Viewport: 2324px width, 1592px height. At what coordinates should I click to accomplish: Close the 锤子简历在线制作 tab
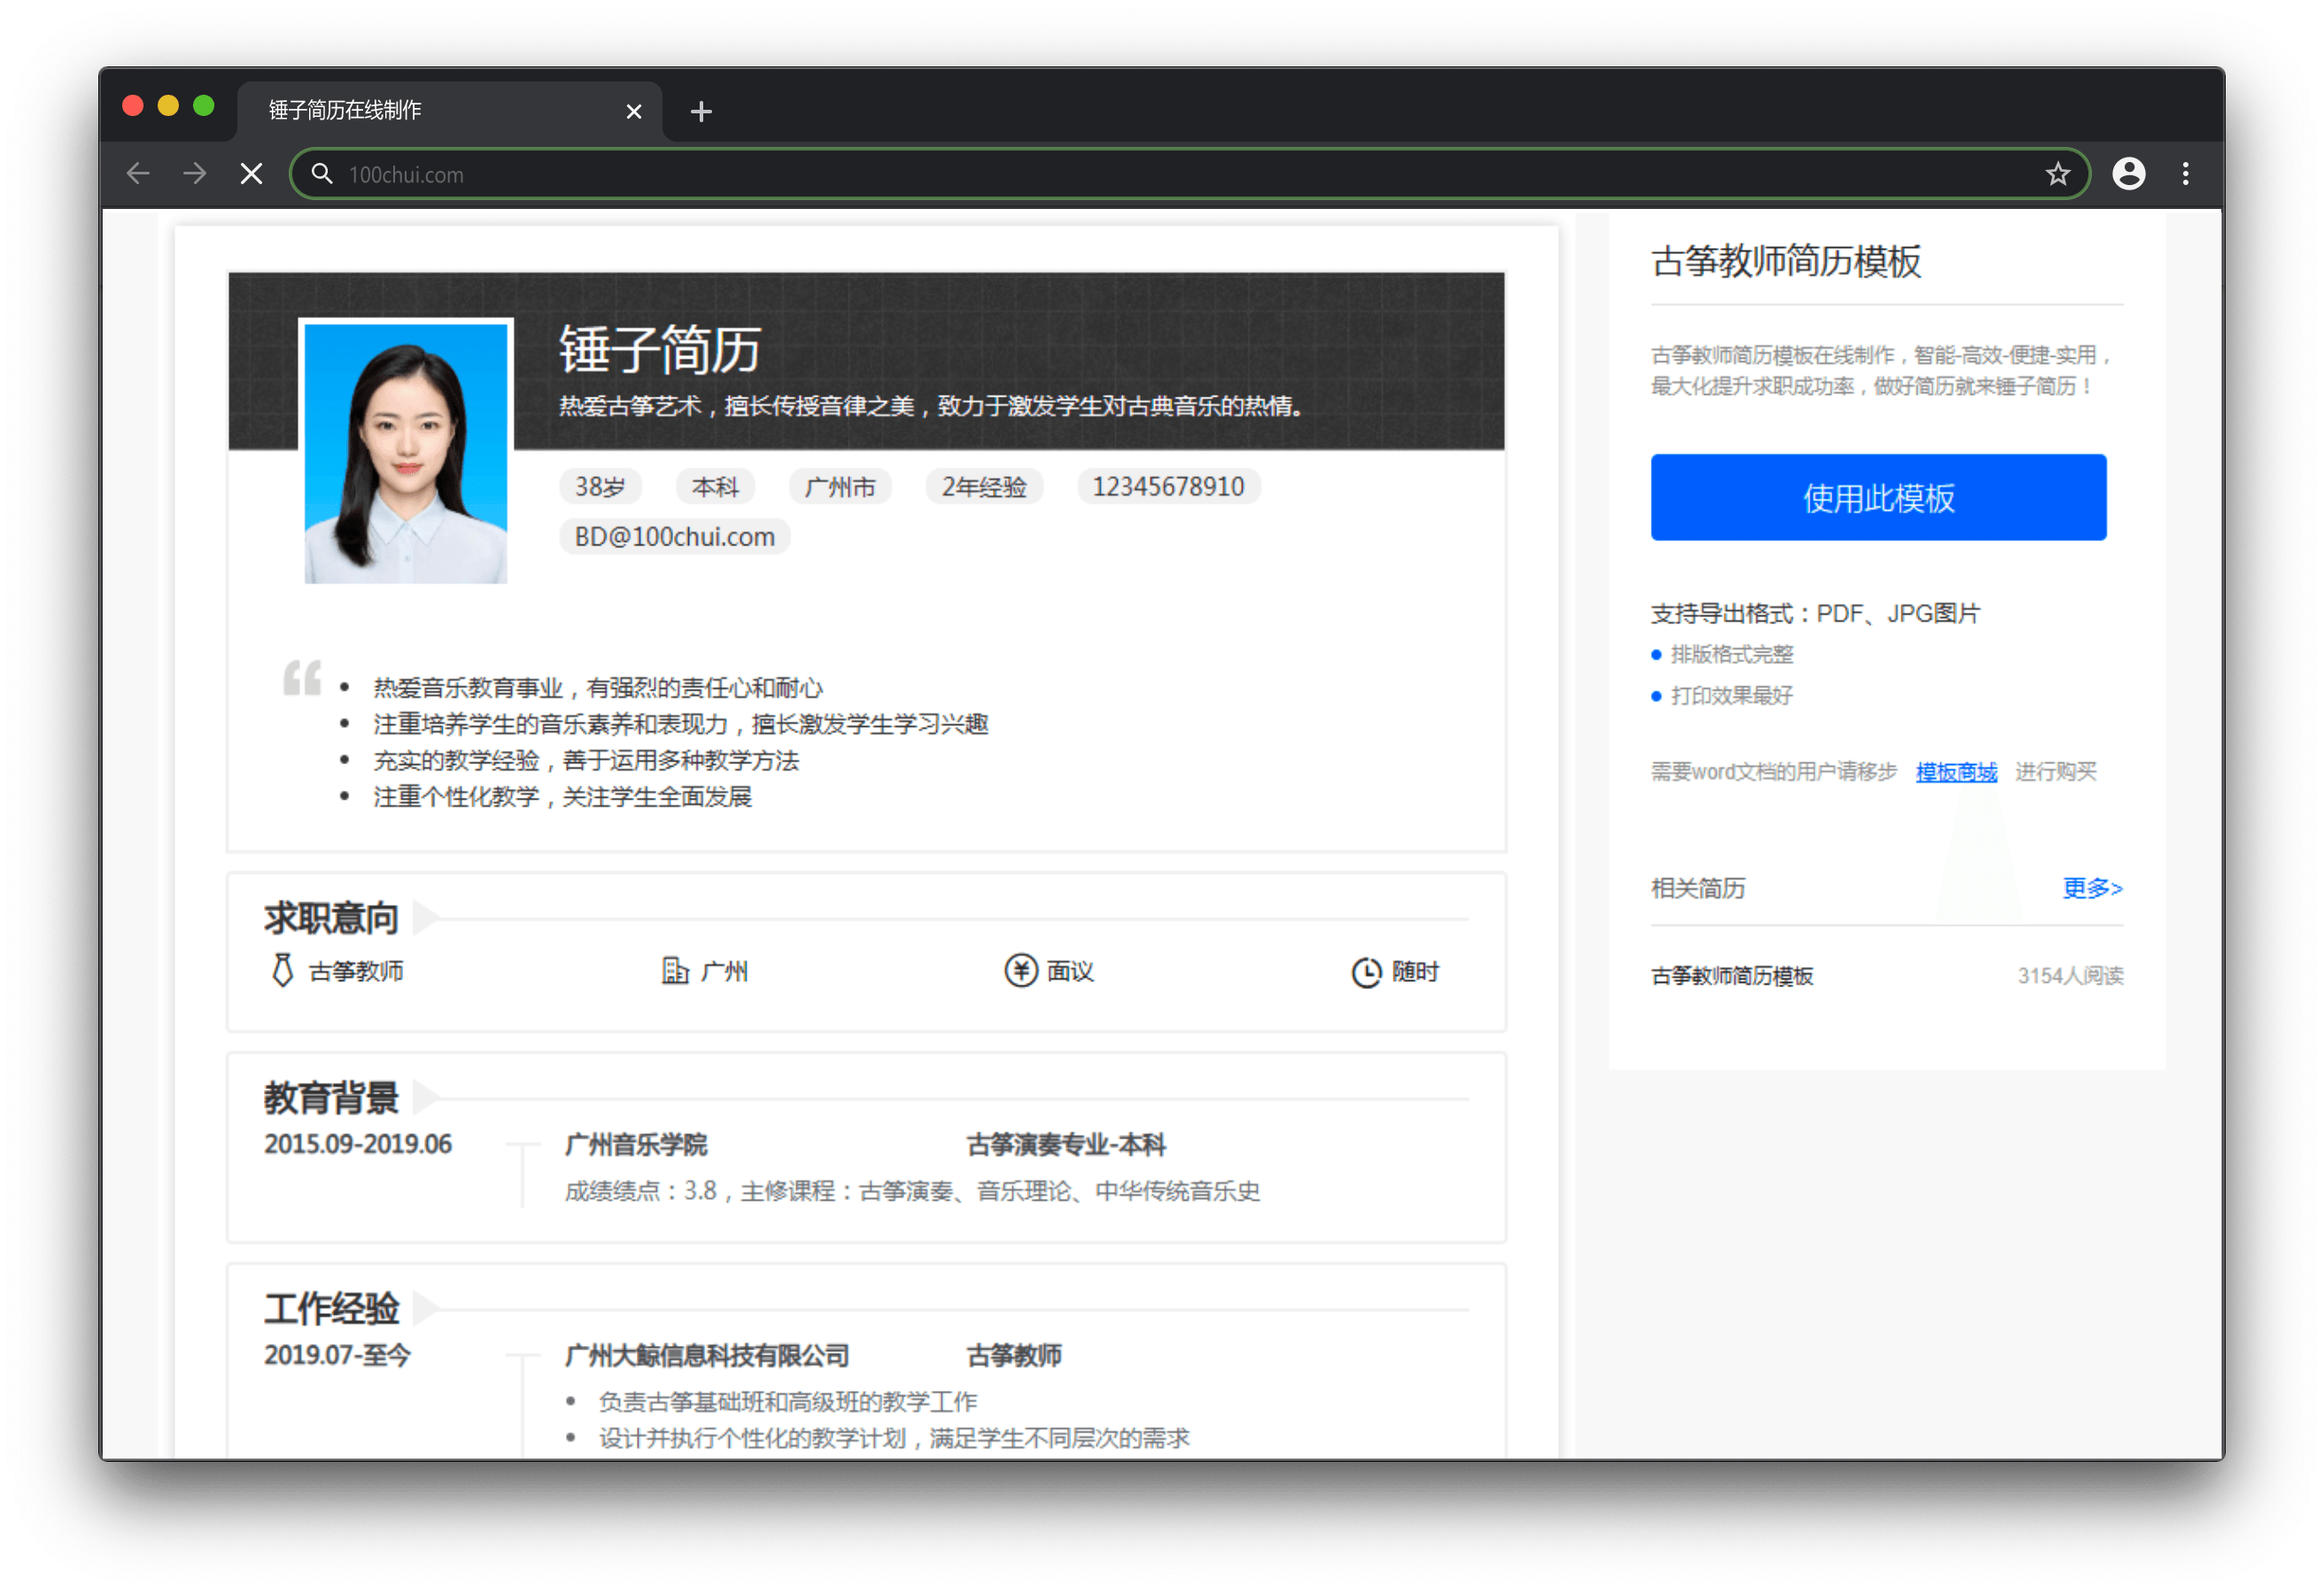633,111
